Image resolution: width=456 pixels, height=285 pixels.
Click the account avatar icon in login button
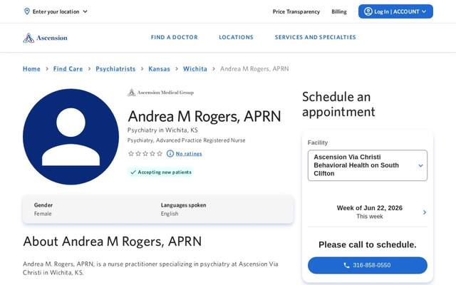tap(368, 11)
